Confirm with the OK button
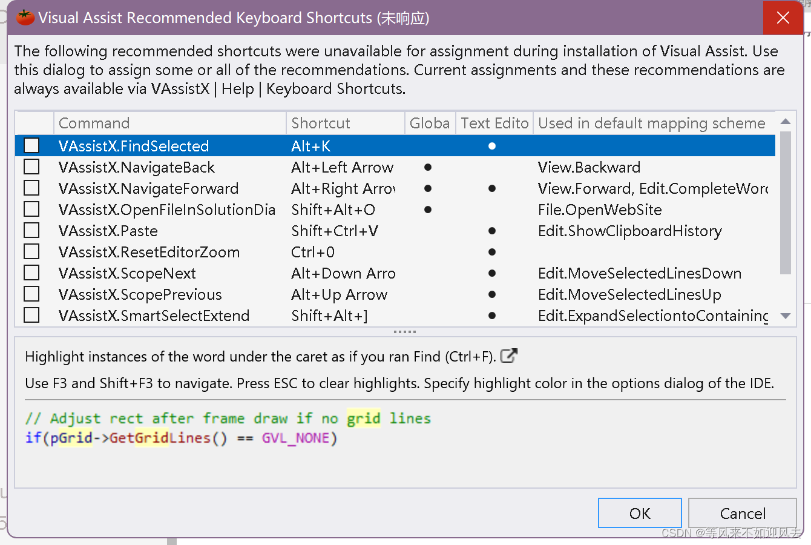811x545 pixels. point(640,514)
